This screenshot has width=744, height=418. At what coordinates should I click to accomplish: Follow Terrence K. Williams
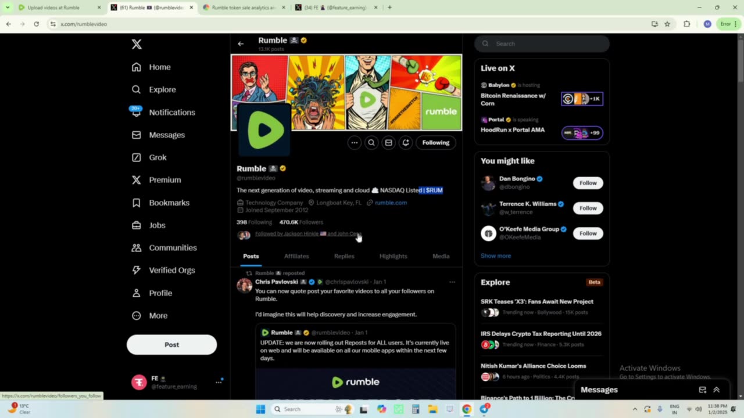(x=588, y=208)
